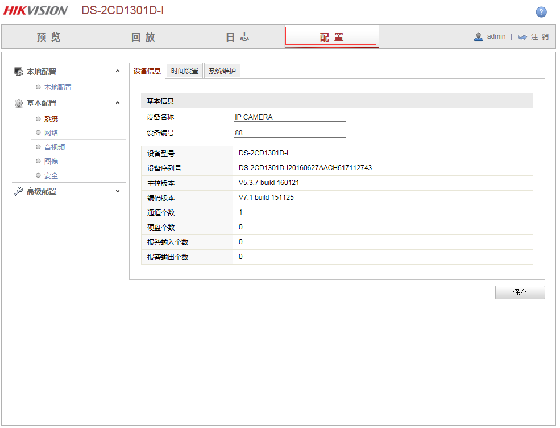Expand the 高级配置 section arrow

tap(118, 191)
